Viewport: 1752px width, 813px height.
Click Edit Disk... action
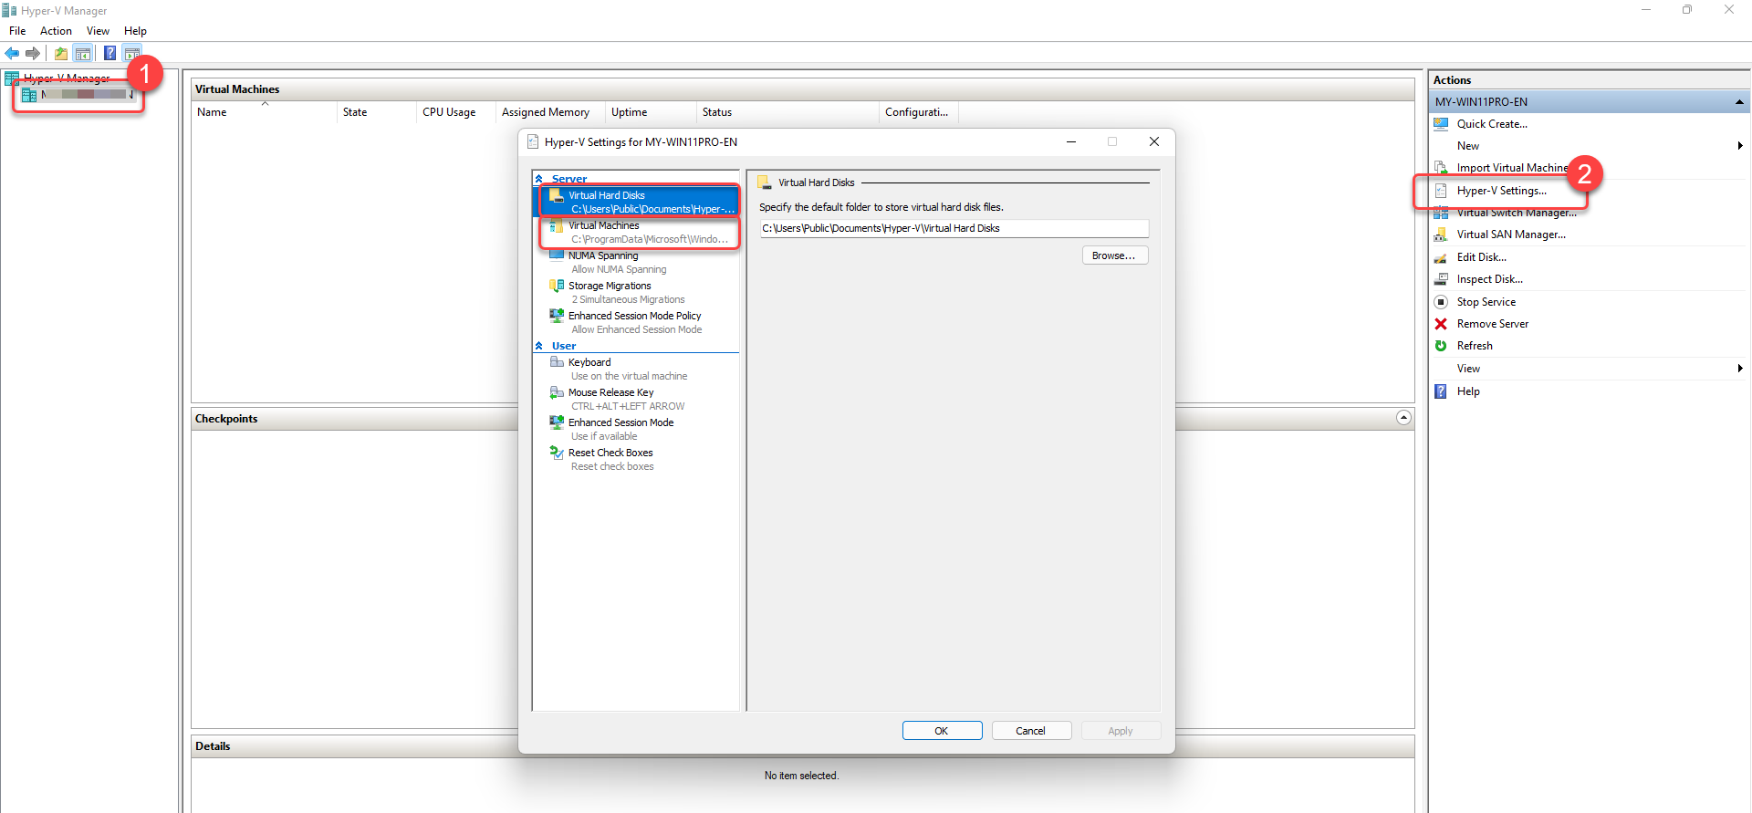tap(1482, 257)
